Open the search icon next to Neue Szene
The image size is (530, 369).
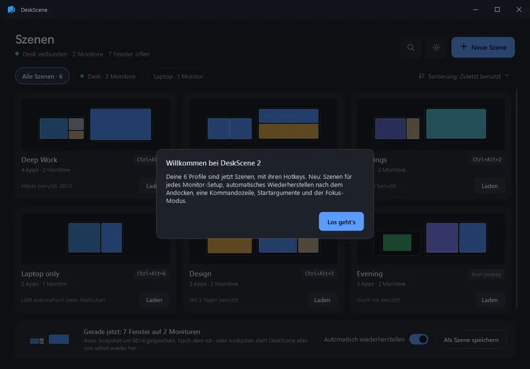(411, 47)
